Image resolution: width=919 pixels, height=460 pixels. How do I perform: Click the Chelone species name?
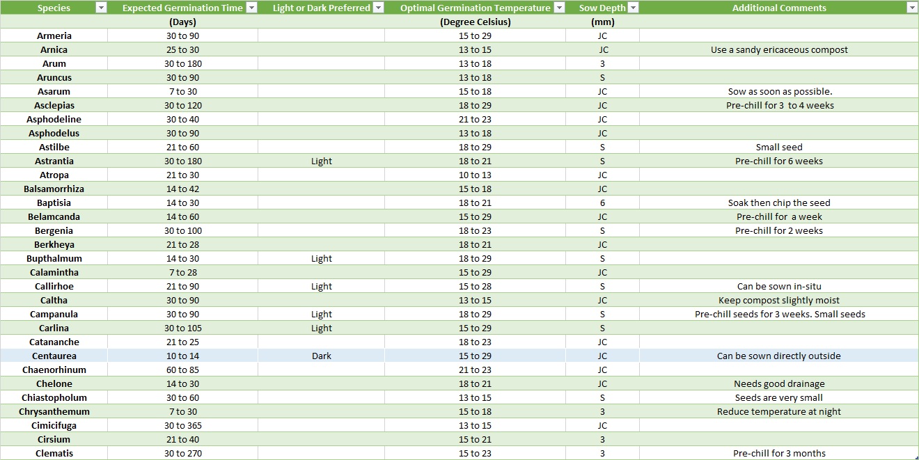point(54,383)
